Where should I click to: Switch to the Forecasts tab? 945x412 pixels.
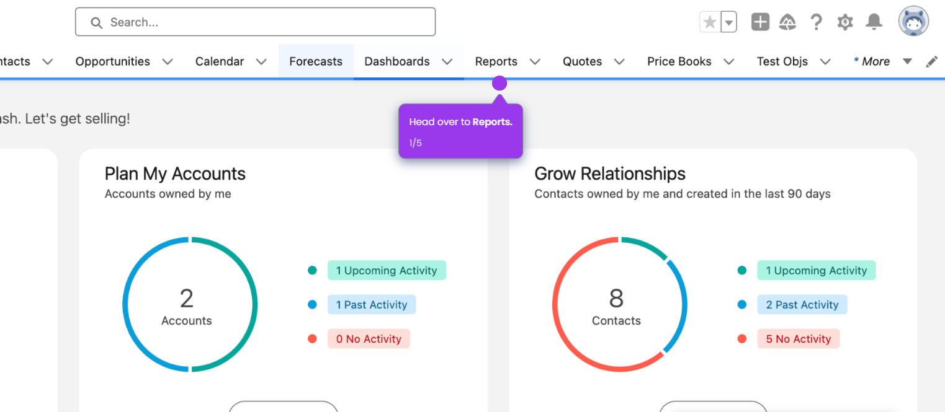click(x=316, y=61)
